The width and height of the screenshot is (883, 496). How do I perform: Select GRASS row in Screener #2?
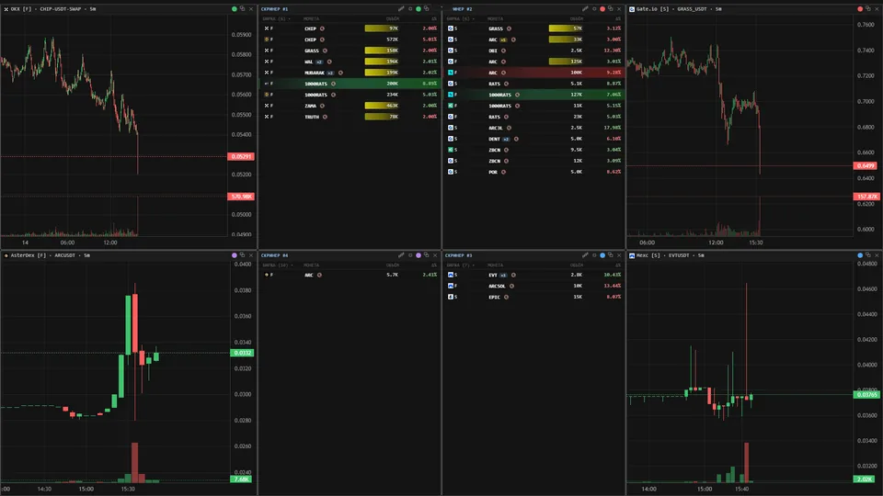point(533,28)
